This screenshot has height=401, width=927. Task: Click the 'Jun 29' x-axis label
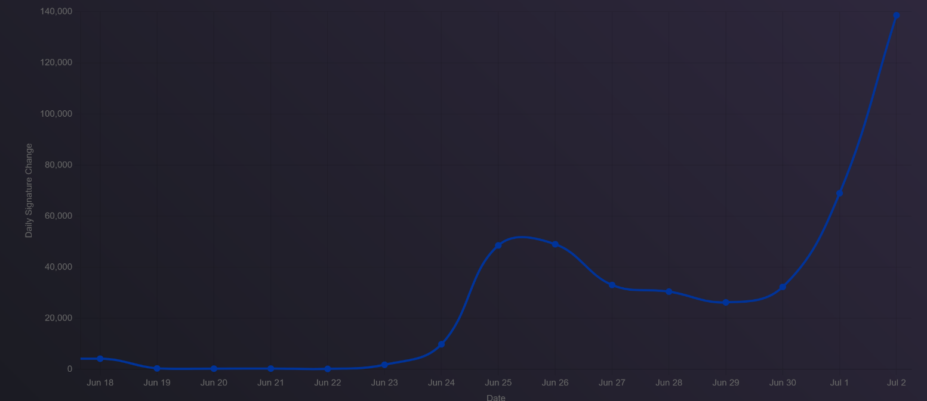pos(726,383)
